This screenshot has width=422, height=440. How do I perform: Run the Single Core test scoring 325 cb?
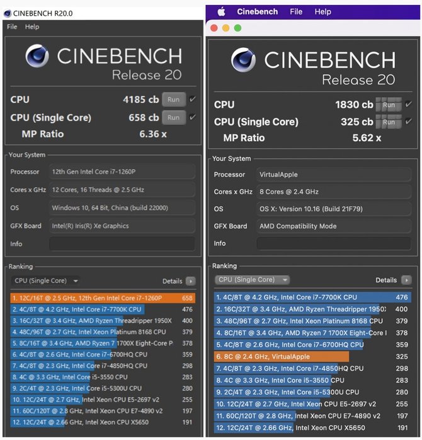[389, 122]
